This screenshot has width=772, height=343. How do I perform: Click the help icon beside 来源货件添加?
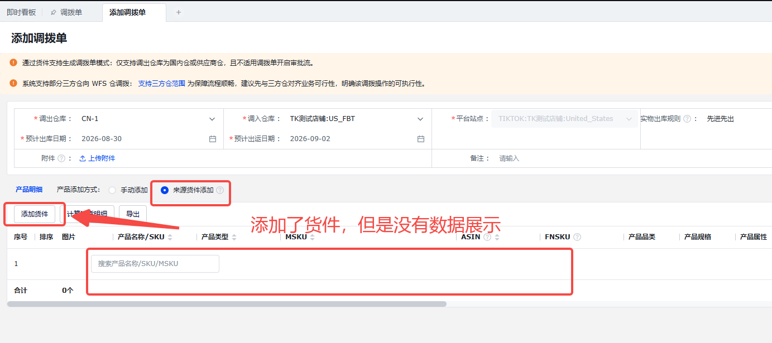(x=220, y=190)
